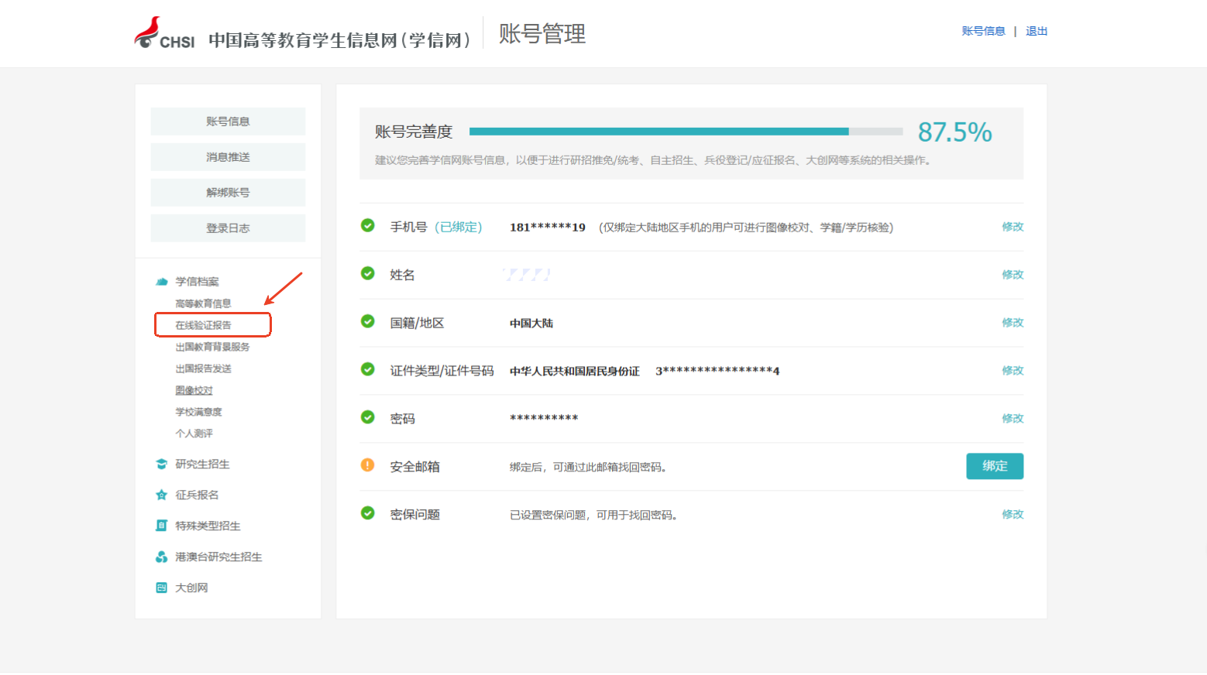Click 中国高等教育学生信息网(学信网) site title
Image resolution: width=1207 pixels, height=675 pixels.
[339, 40]
